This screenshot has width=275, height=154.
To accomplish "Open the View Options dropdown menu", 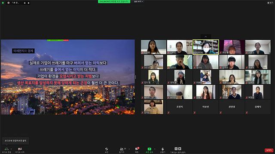I will 139,2.
